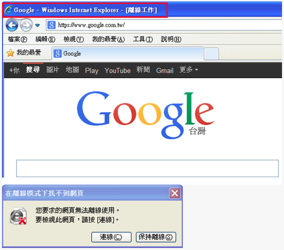Open a new blank tab button
Screen dimensions: 284x250
pos(211,54)
